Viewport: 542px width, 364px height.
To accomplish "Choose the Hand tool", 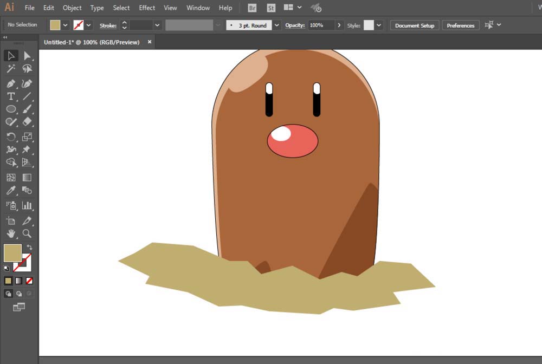I will pyautogui.click(x=11, y=234).
